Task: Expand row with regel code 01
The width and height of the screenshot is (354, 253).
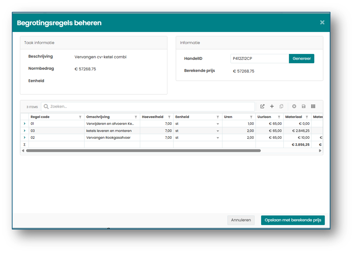Action: [x=25, y=124]
